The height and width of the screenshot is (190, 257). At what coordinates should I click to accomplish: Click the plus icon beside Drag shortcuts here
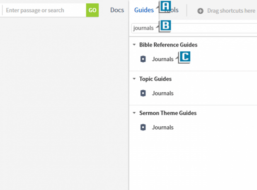click(200, 11)
